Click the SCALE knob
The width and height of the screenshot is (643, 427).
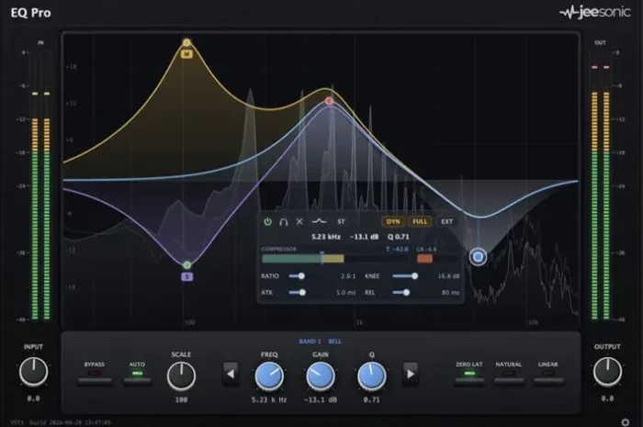point(181,376)
